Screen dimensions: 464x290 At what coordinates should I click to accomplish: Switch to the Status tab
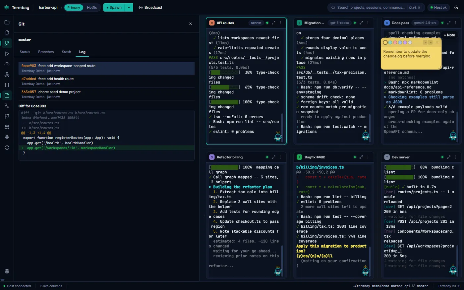25,52
